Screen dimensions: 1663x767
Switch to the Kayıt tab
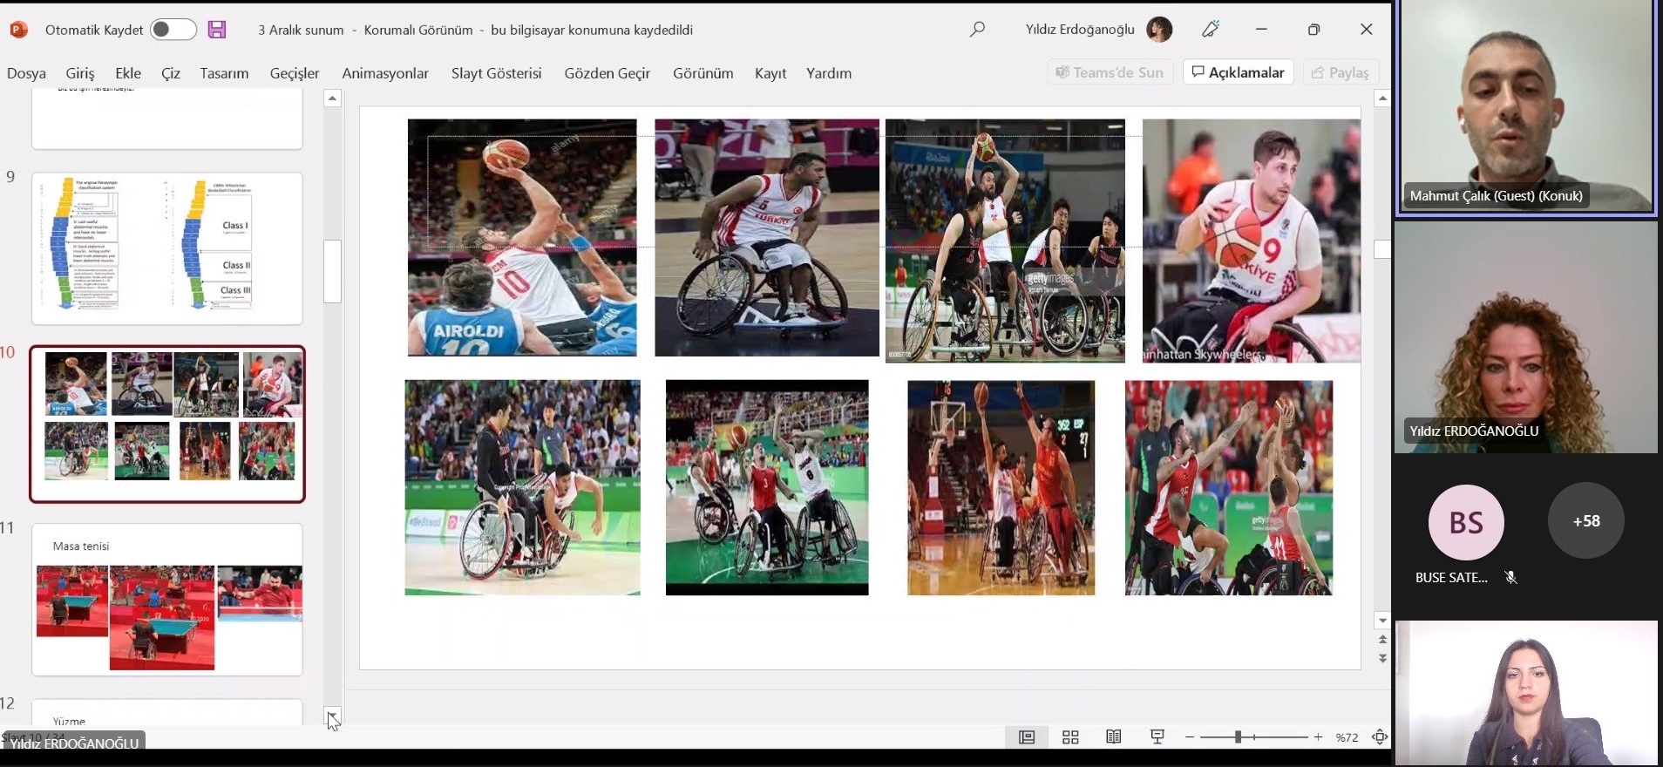click(770, 73)
